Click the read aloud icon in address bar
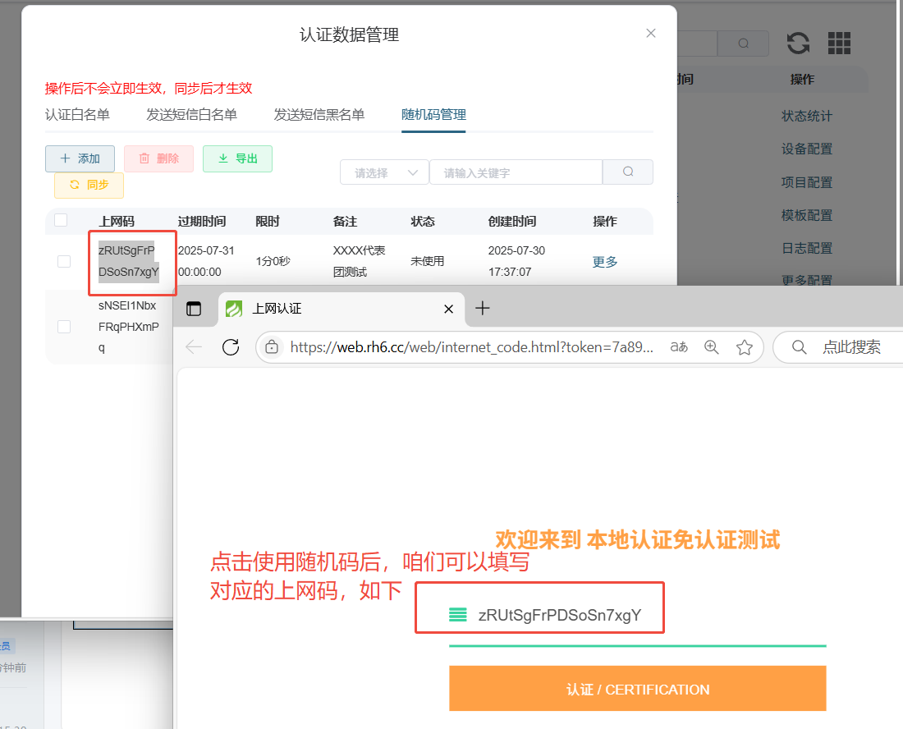The width and height of the screenshot is (903, 729). pyautogui.click(x=679, y=347)
